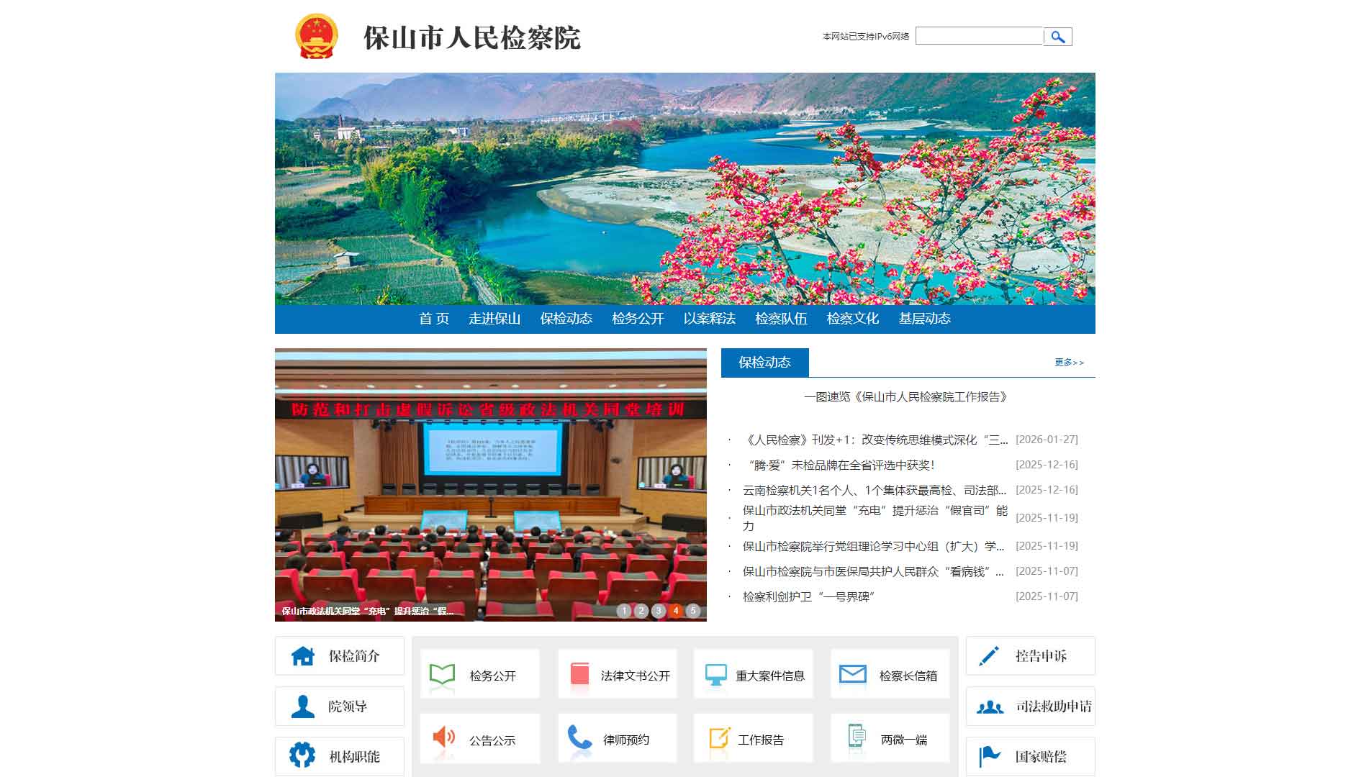Click the flag icon for 国家赔偿
Viewport: 1369px width, 777px height.
pyautogui.click(x=990, y=756)
